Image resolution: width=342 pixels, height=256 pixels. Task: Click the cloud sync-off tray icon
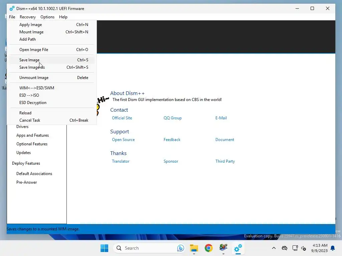[x=285, y=248]
